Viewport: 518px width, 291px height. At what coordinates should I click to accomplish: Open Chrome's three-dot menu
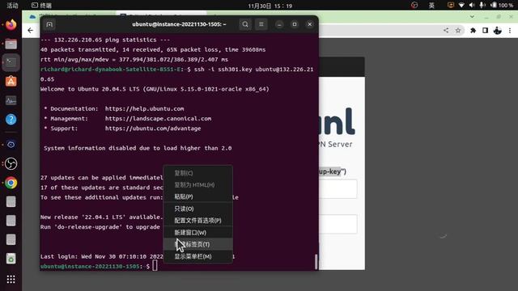pyautogui.click(x=510, y=31)
